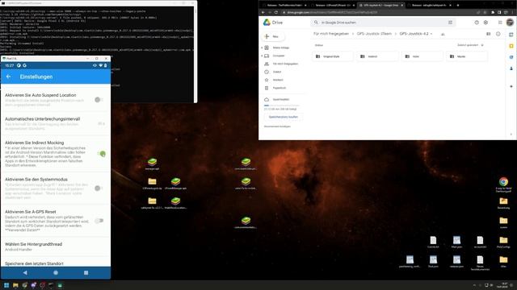Switch Drive layout view icon
Viewport: 517px width, 290px height.
coord(488,34)
